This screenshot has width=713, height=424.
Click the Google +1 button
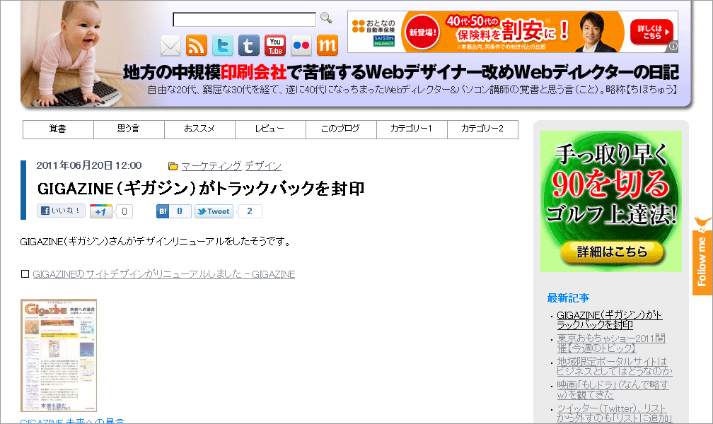coord(101,211)
